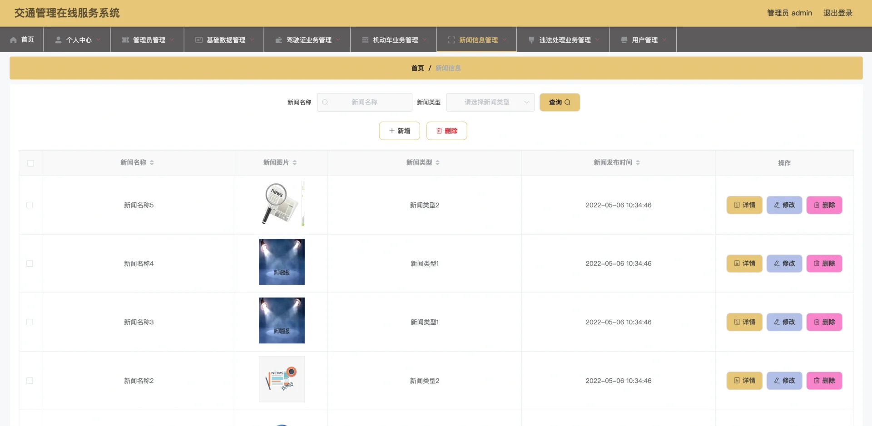Click the 新闻名称 search input field
Screen dimensions: 872x426
[x=368, y=103]
